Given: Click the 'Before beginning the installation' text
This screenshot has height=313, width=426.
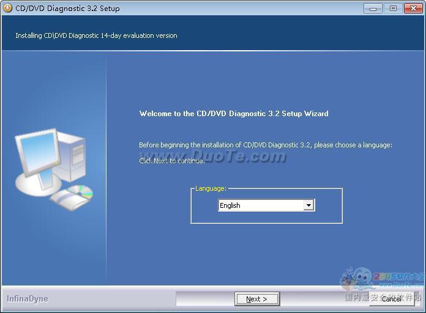Looking at the screenshot, I should pyautogui.click(x=266, y=145).
